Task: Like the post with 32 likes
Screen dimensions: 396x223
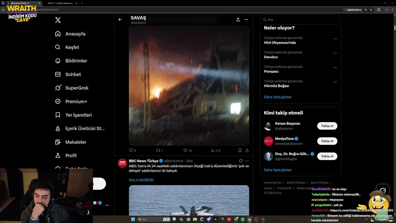Action: pos(188,151)
